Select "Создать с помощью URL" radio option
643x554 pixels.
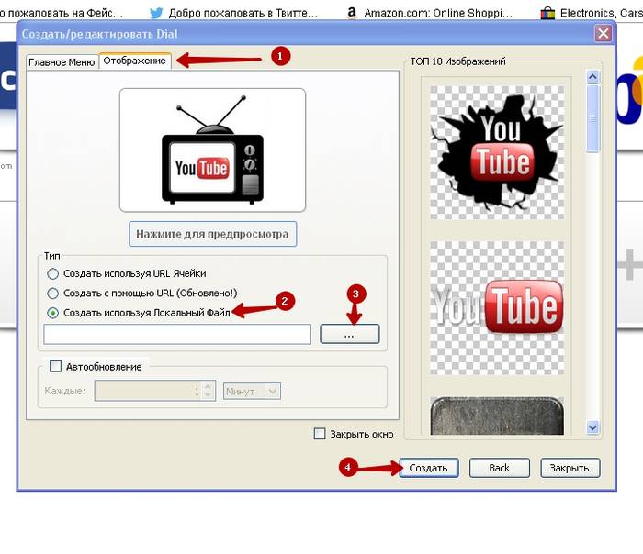53,293
